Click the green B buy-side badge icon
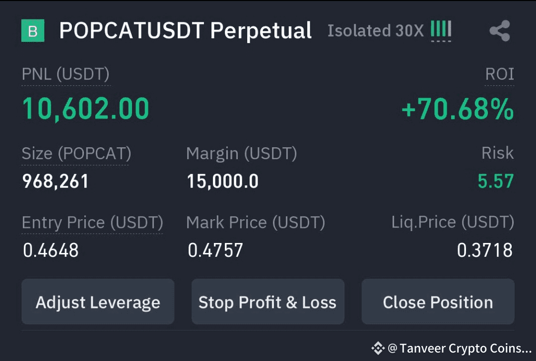This screenshot has height=361, width=536. [33, 31]
